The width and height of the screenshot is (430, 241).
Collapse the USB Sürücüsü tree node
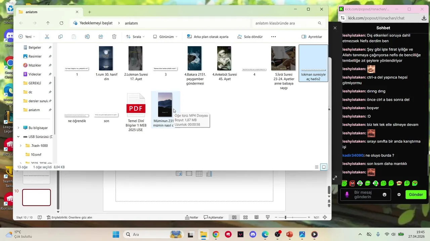(x=18, y=137)
